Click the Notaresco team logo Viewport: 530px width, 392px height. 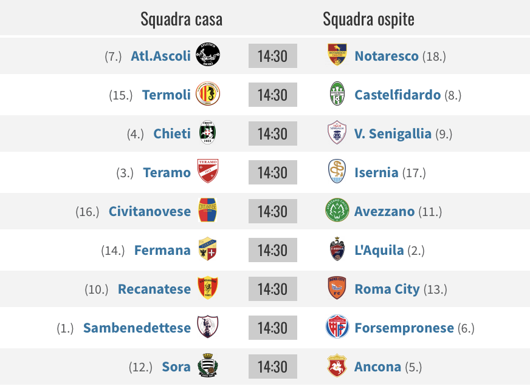(x=337, y=55)
